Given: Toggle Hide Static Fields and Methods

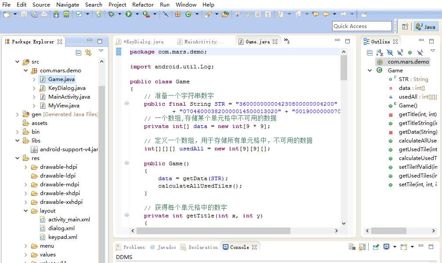Looking at the screenshot, I should [x=400, y=53].
